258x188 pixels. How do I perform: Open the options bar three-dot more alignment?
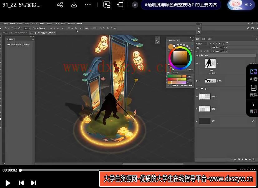pyautogui.click(x=86, y=28)
